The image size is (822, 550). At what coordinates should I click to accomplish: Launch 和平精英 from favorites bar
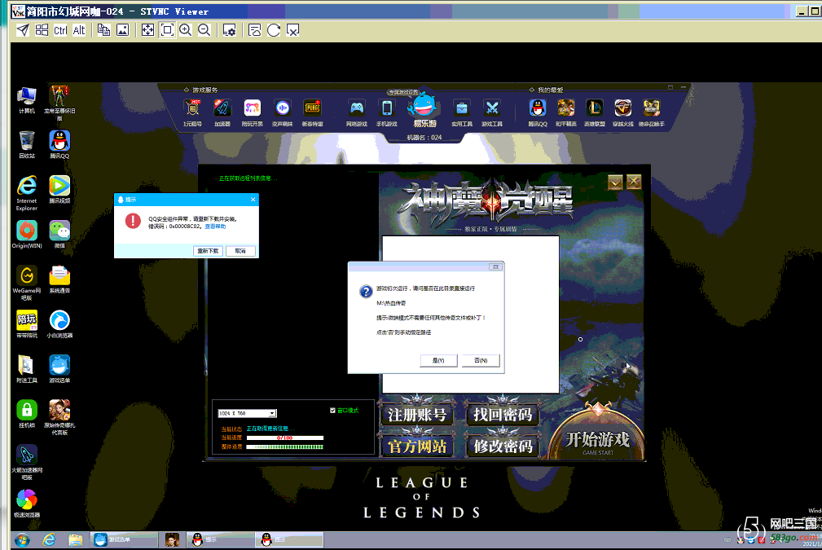[x=566, y=112]
